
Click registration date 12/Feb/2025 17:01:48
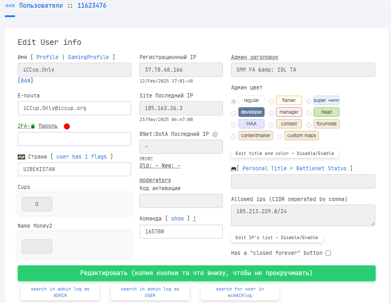tap(166, 81)
